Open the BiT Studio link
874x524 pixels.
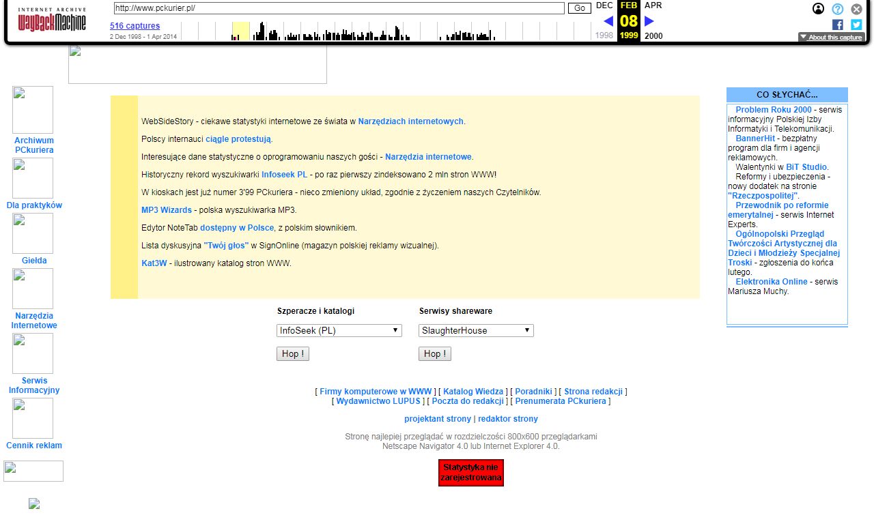click(x=806, y=167)
